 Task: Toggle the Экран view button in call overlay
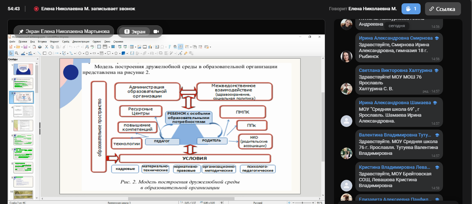click(135, 32)
